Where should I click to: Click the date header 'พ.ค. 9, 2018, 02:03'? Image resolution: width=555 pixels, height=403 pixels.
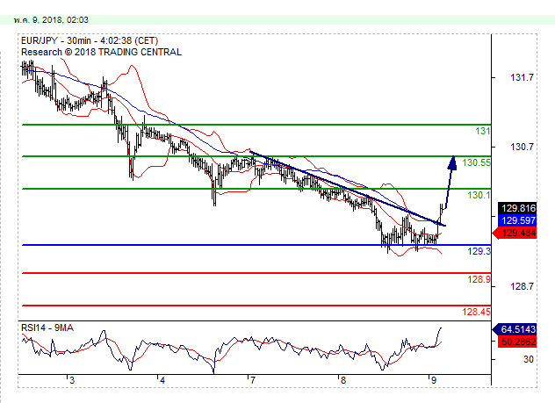[x=51, y=20]
